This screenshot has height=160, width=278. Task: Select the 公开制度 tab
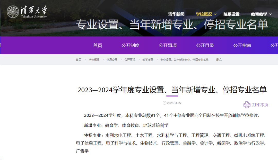130,45
